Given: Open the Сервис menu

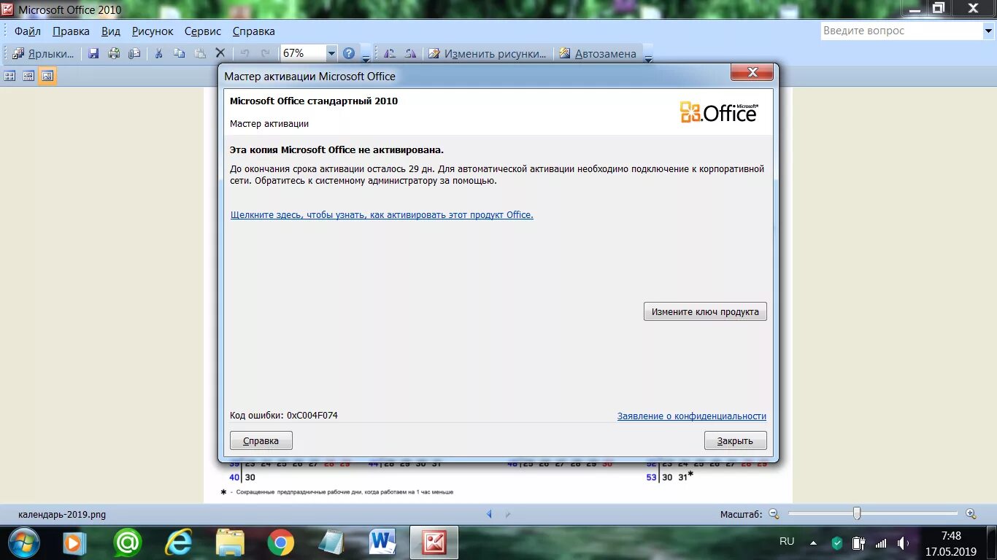Looking at the screenshot, I should point(203,31).
